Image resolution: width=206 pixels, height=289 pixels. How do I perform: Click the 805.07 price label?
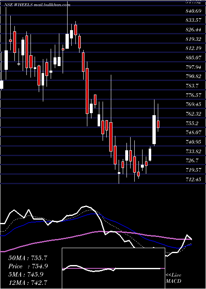193,58
